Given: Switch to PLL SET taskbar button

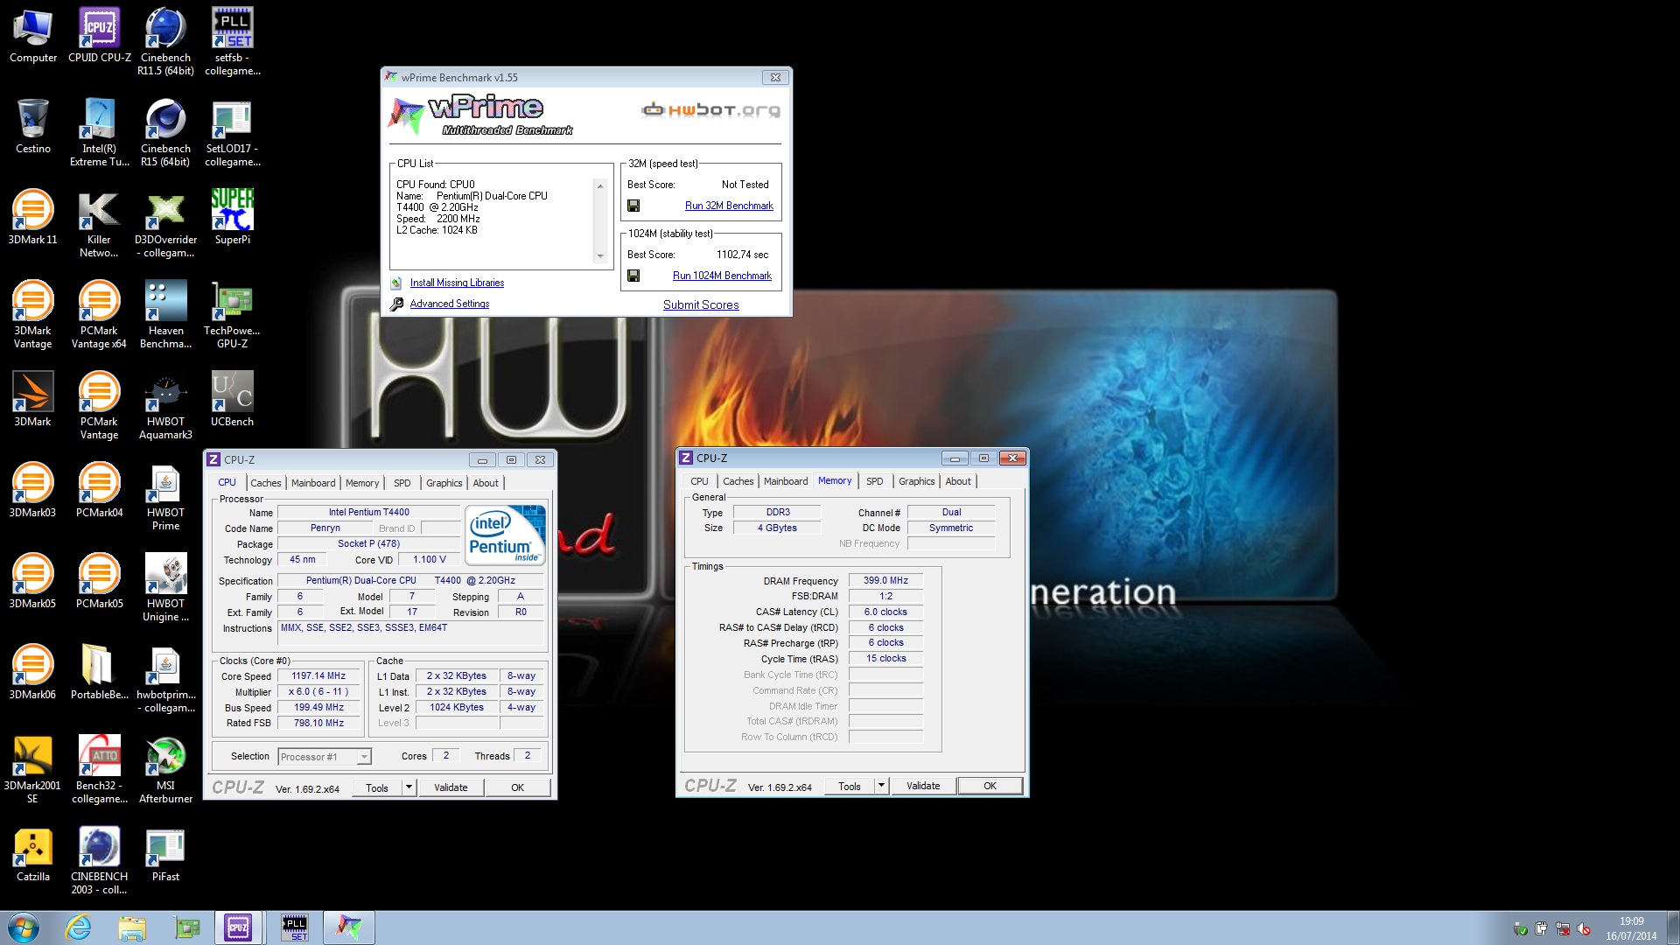Looking at the screenshot, I should pyautogui.click(x=295, y=927).
